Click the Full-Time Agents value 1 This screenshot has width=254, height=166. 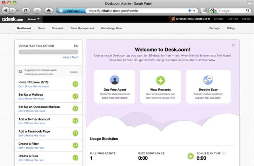coord(91,158)
